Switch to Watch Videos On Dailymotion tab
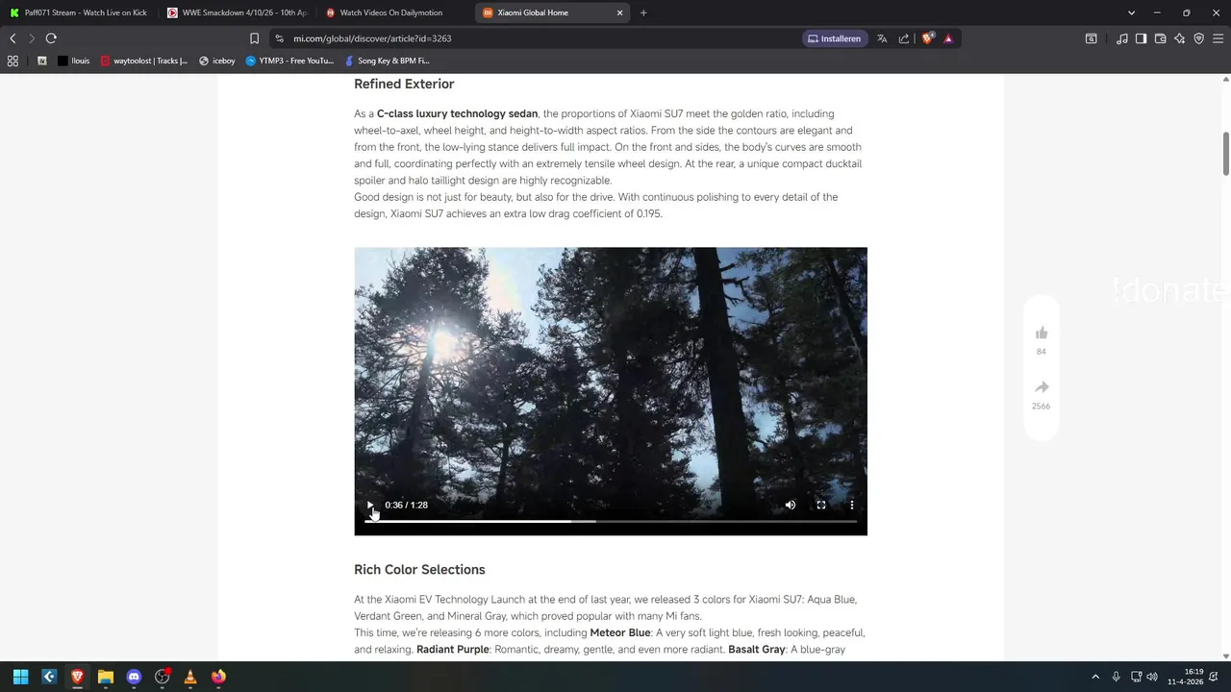Image resolution: width=1231 pixels, height=692 pixels. point(394,12)
